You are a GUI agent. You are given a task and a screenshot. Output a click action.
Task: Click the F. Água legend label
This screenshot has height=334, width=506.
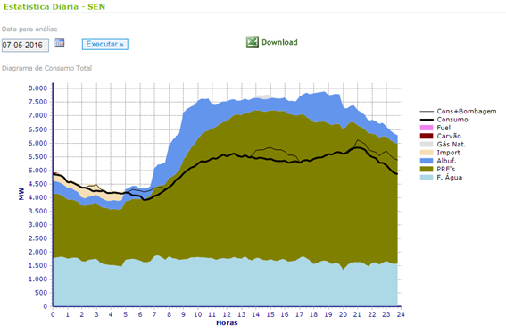pos(449,178)
